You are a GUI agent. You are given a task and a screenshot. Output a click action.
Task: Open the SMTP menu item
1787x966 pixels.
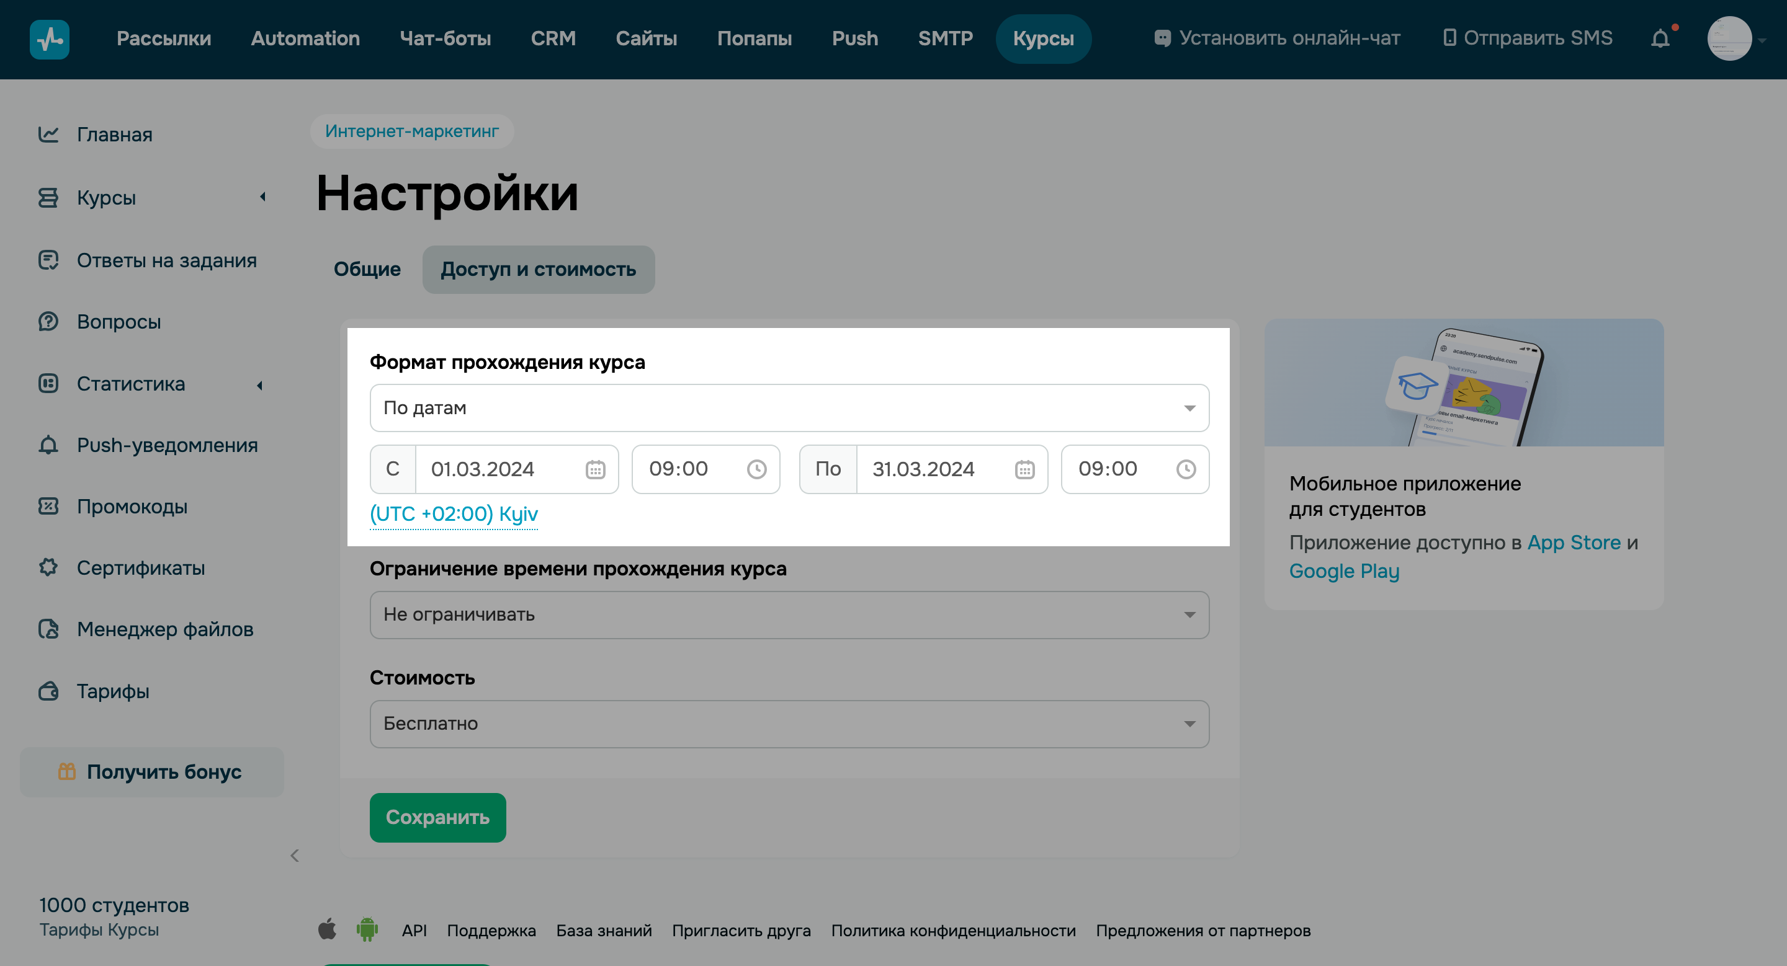[946, 38]
